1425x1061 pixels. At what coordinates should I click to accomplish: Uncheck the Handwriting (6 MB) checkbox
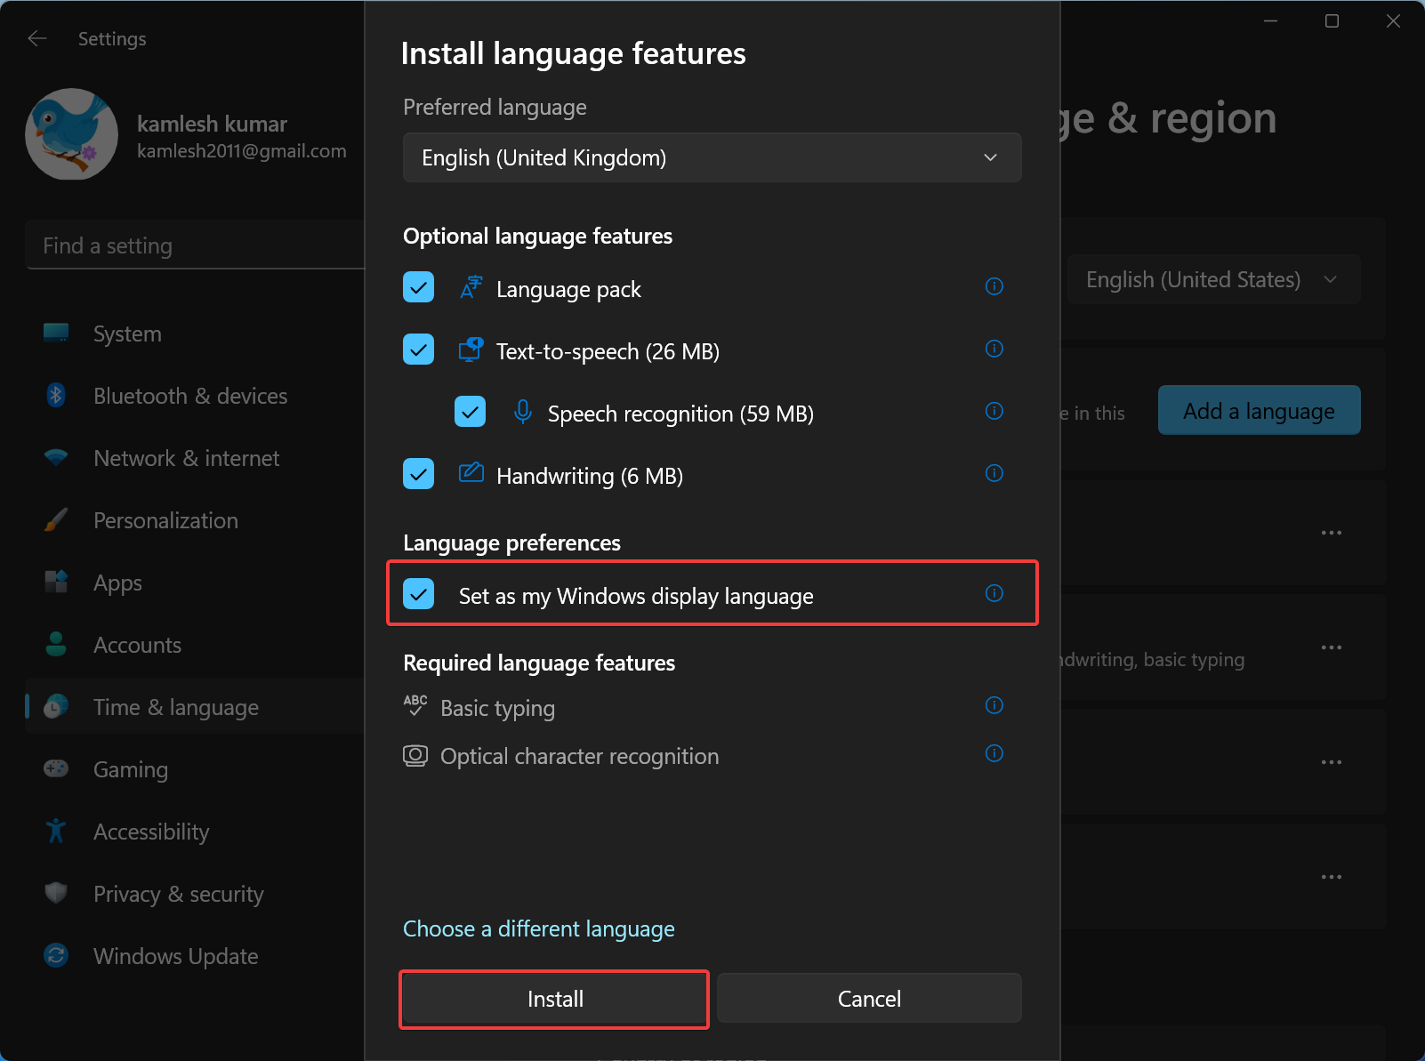click(x=419, y=474)
